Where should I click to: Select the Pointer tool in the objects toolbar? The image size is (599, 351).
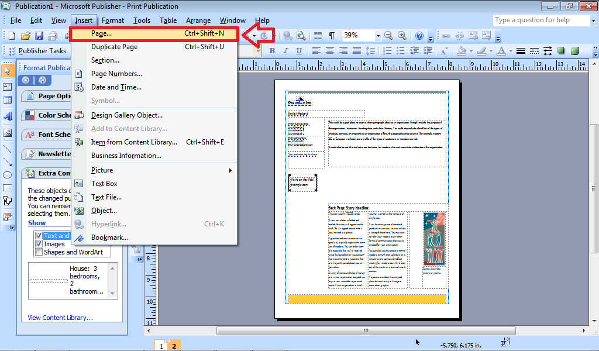(x=8, y=70)
